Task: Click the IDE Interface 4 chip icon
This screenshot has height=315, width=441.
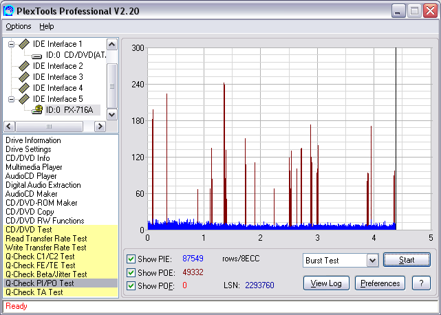Action: (x=24, y=88)
